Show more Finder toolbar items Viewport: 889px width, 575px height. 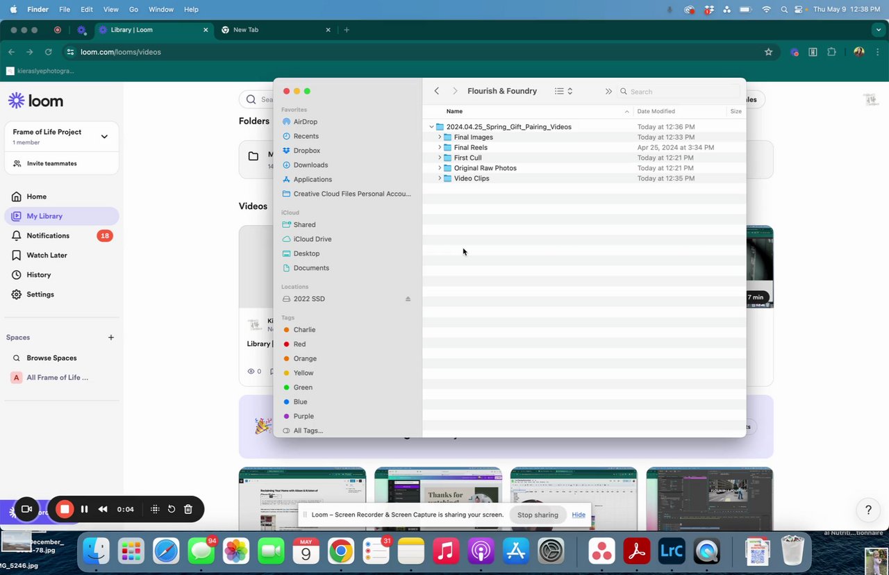click(x=608, y=91)
